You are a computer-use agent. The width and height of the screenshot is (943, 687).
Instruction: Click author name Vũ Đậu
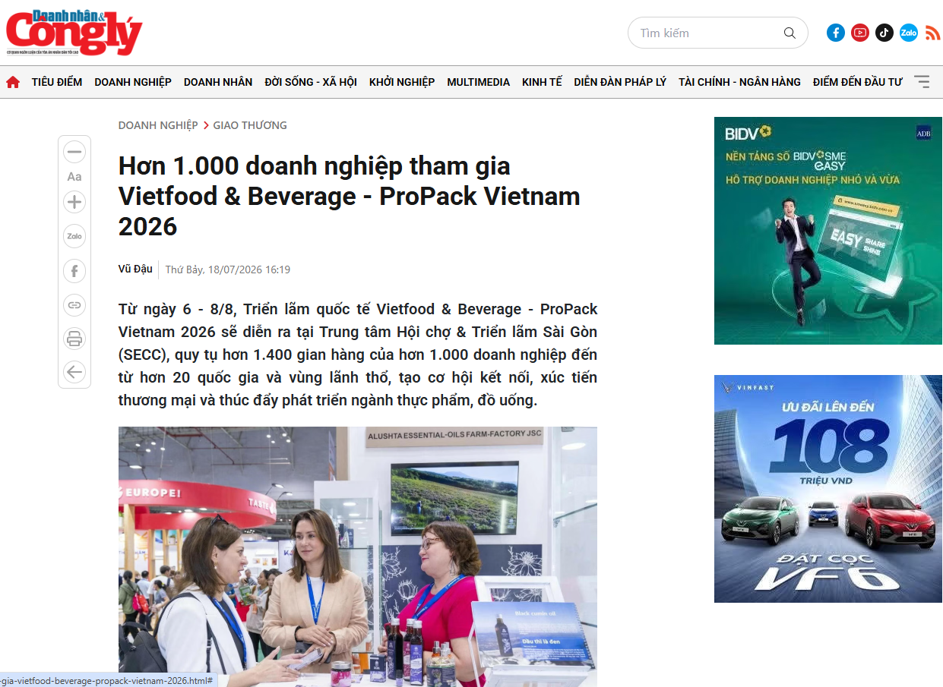pos(135,269)
